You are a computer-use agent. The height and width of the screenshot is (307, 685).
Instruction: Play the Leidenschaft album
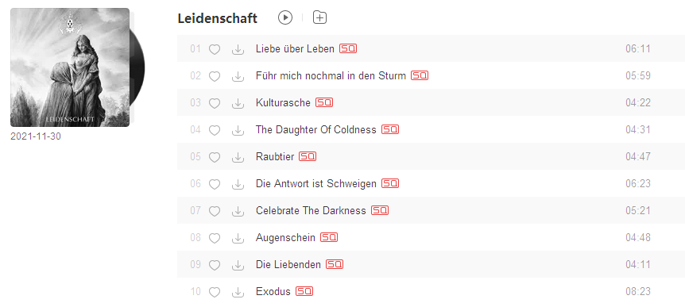point(284,17)
